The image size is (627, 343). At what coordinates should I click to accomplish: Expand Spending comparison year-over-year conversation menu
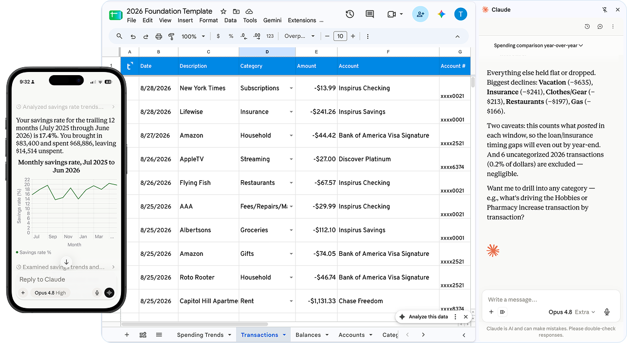pos(538,46)
